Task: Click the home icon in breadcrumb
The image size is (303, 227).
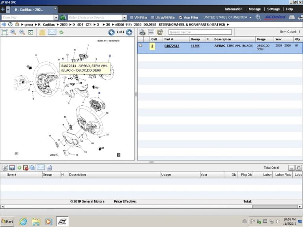Action: (17, 24)
